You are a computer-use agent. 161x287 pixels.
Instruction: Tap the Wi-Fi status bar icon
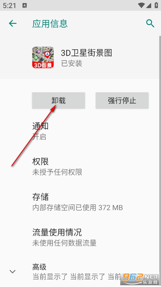141,5
